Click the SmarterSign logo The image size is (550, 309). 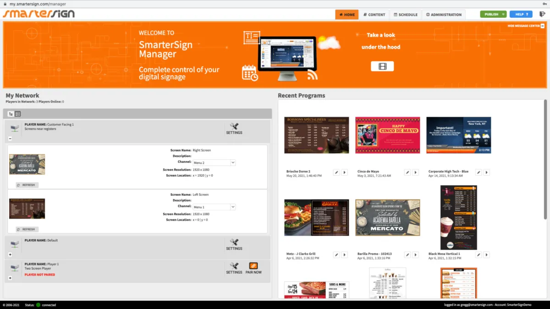point(39,14)
